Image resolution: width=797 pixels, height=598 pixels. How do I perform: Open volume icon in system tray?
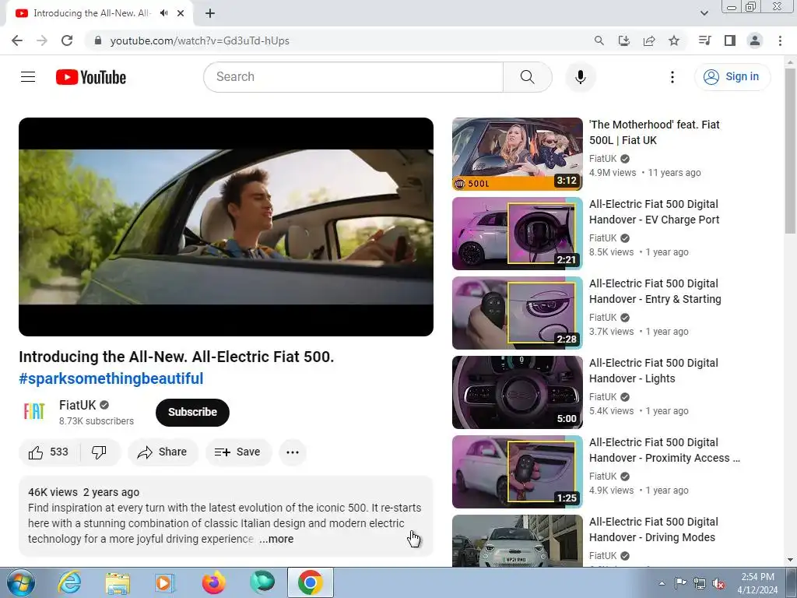718,583
